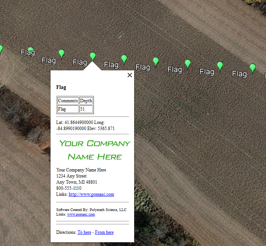Open the www.pomasc.com software creator link
The height and width of the screenshot is (246, 266).
[81, 214]
